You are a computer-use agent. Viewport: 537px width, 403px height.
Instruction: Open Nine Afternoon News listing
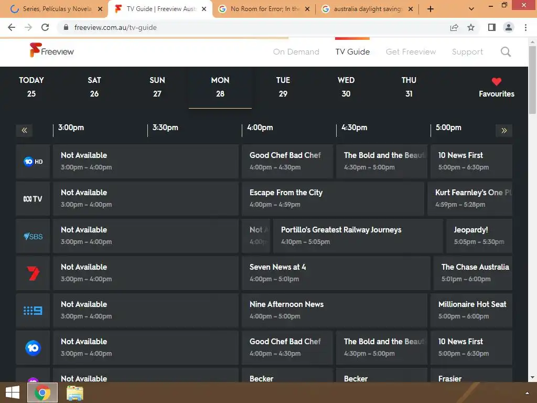point(334,311)
